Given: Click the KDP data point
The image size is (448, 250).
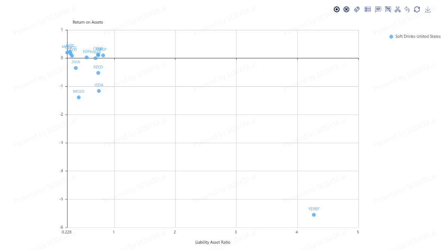Looking at the screenshot, I should click(87, 57).
